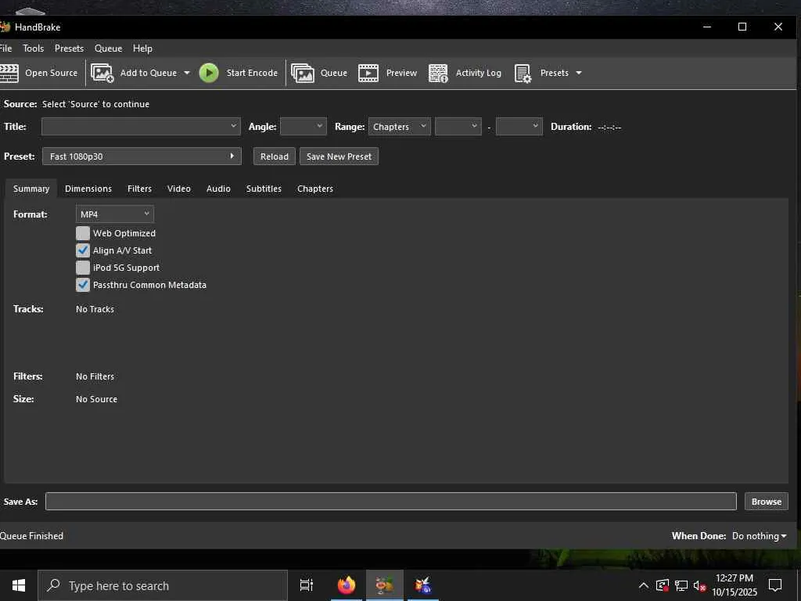
Task: Click the Save As path field
Action: click(x=391, y=502)
